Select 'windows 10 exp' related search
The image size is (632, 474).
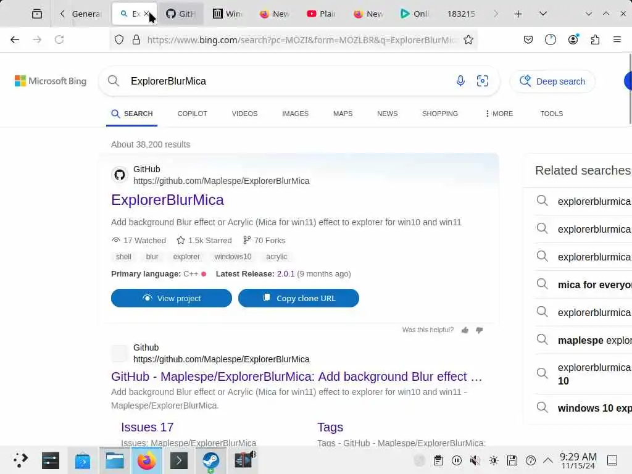pyautogui.click(x=584, y=408)
